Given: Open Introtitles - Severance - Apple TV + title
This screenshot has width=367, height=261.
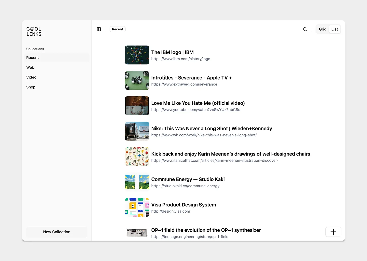Looking at the screenshot, I should pos(192,78).
